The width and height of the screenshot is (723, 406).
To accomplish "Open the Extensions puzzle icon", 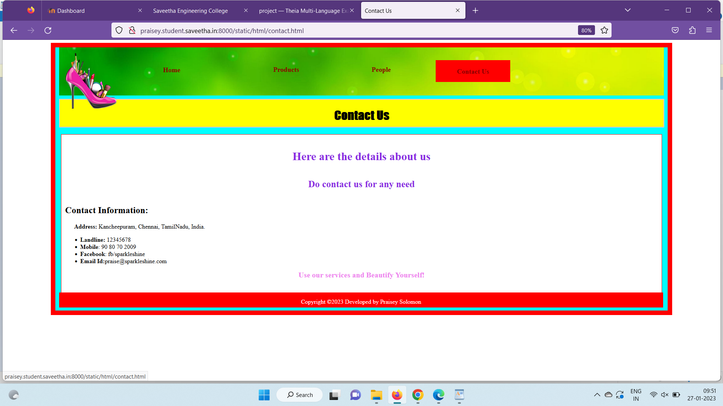I will [x=692, y=30].
